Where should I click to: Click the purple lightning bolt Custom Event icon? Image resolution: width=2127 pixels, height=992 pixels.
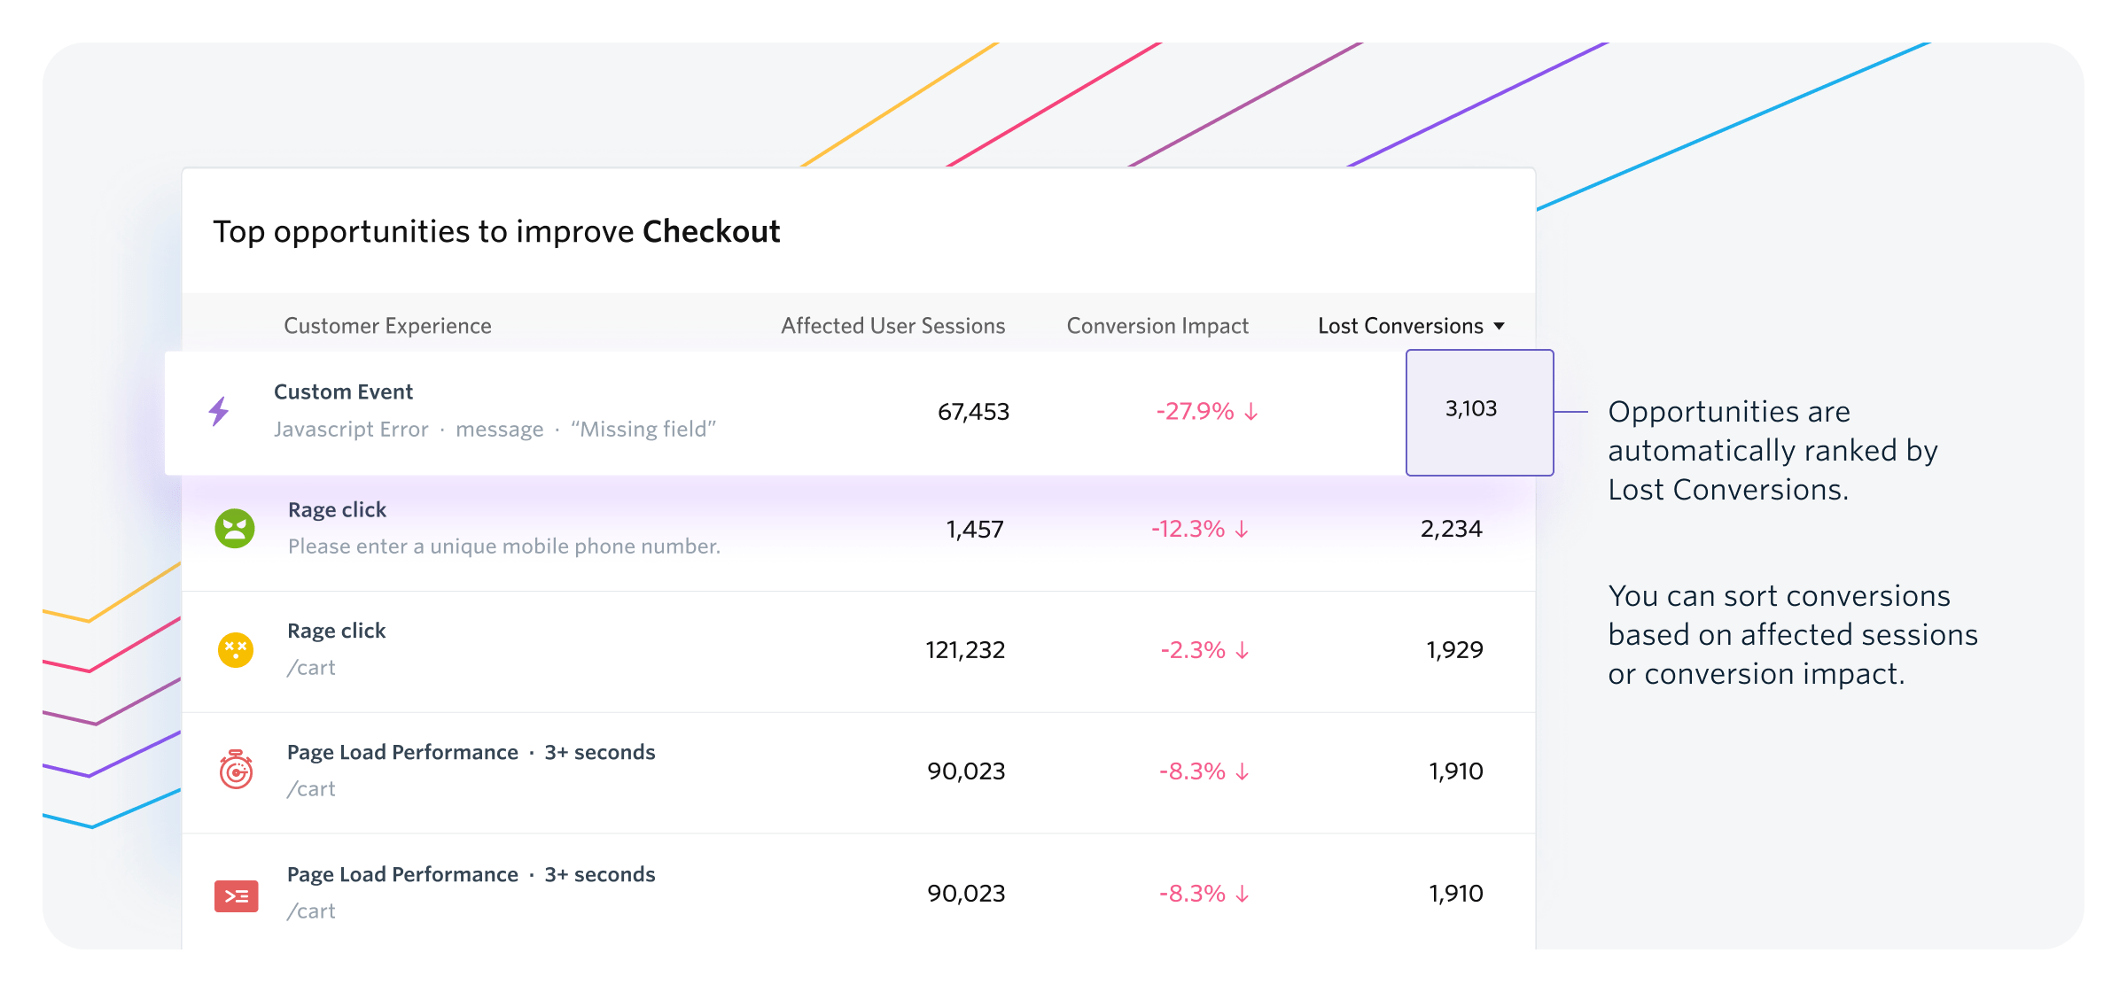click(219, 411)
